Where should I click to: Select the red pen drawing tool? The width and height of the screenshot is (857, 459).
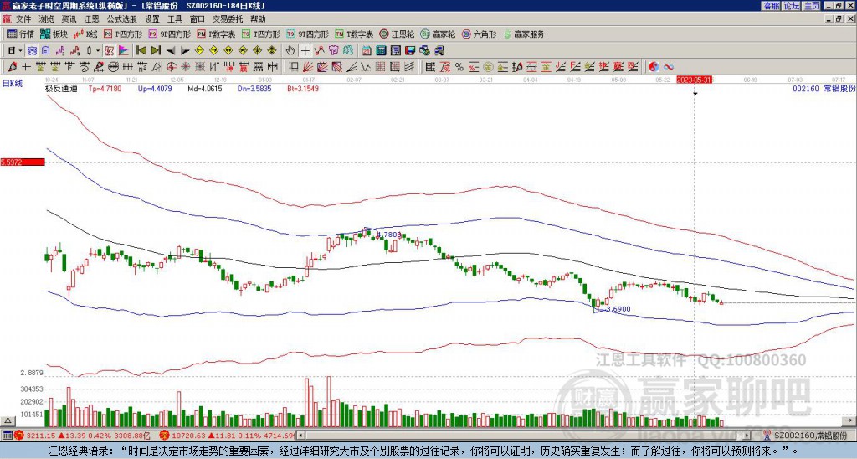click(12, 67)
